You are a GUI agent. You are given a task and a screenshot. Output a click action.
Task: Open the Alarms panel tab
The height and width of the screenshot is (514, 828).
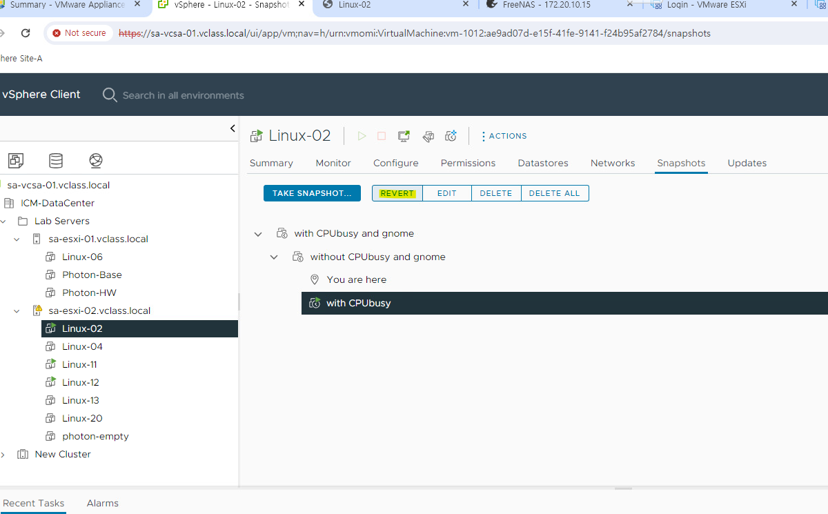pos(103,503)
